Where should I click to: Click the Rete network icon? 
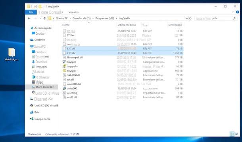point(32,112)
